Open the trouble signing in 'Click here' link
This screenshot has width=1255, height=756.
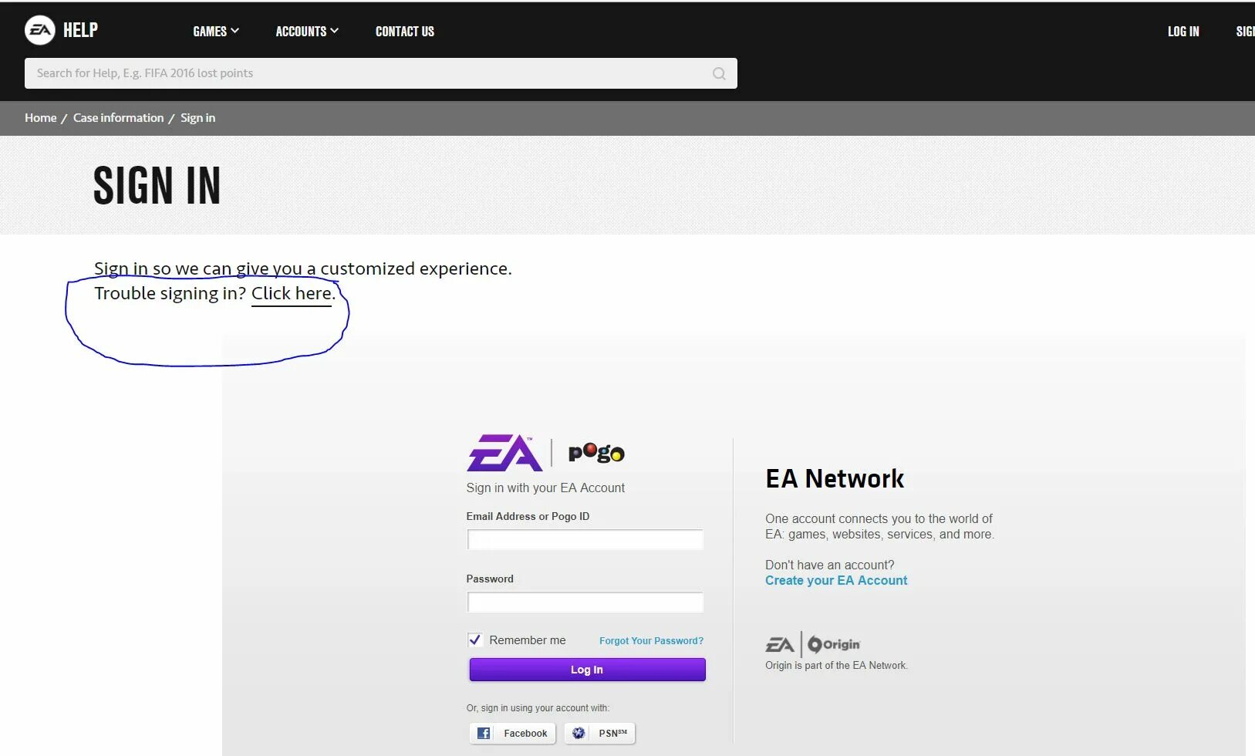point(292,294)
